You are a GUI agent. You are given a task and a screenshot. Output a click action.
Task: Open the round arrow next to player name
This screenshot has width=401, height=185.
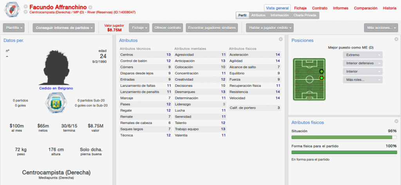[x=90, y=7]
